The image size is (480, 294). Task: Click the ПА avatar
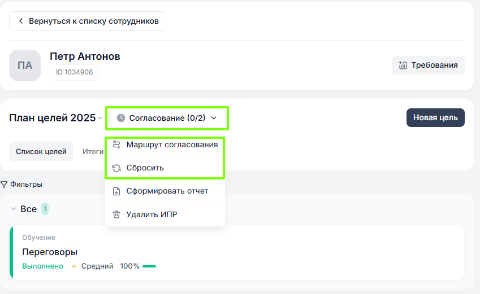(x=25, y=65)
